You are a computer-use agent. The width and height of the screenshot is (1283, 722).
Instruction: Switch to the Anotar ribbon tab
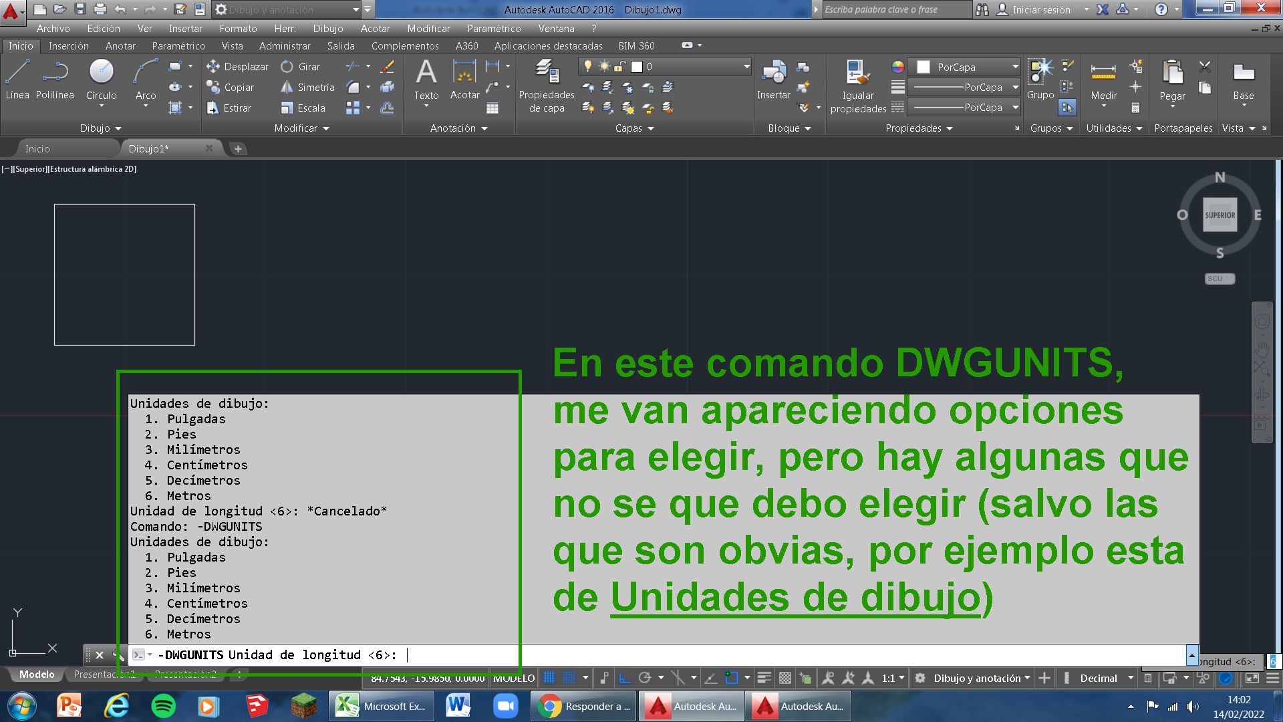[120, 45]
